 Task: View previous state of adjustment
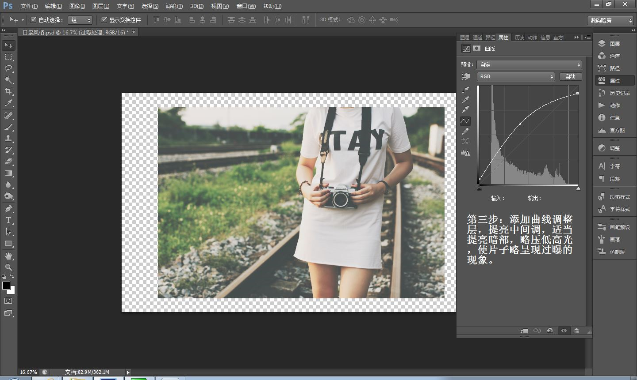click(537, 331)
